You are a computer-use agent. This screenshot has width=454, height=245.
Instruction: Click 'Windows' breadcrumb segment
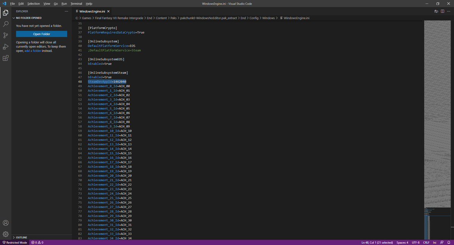(269, 18)
